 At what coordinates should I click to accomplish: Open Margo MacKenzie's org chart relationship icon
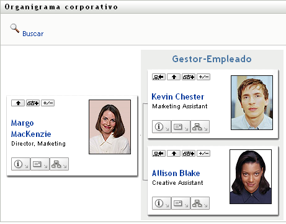59,164
